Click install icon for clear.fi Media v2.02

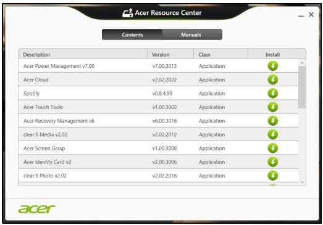pos(273,134)
